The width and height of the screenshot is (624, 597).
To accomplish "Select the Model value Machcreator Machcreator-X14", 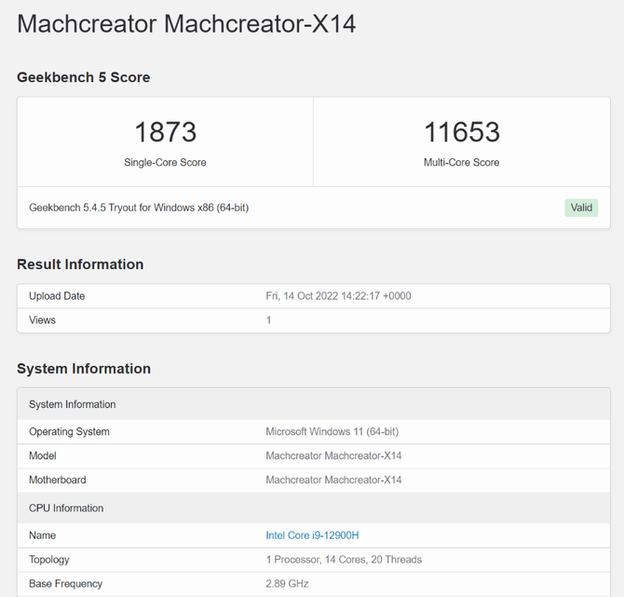I will point(334,455).
